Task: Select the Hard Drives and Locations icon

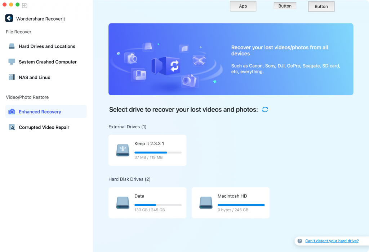Action: 12,46
